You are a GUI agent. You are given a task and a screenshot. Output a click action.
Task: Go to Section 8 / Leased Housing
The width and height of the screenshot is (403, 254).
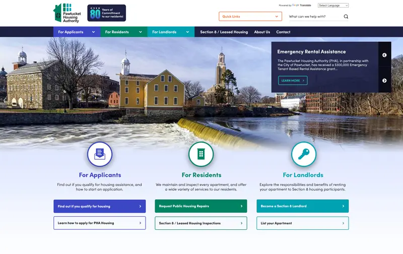[224, 32]
